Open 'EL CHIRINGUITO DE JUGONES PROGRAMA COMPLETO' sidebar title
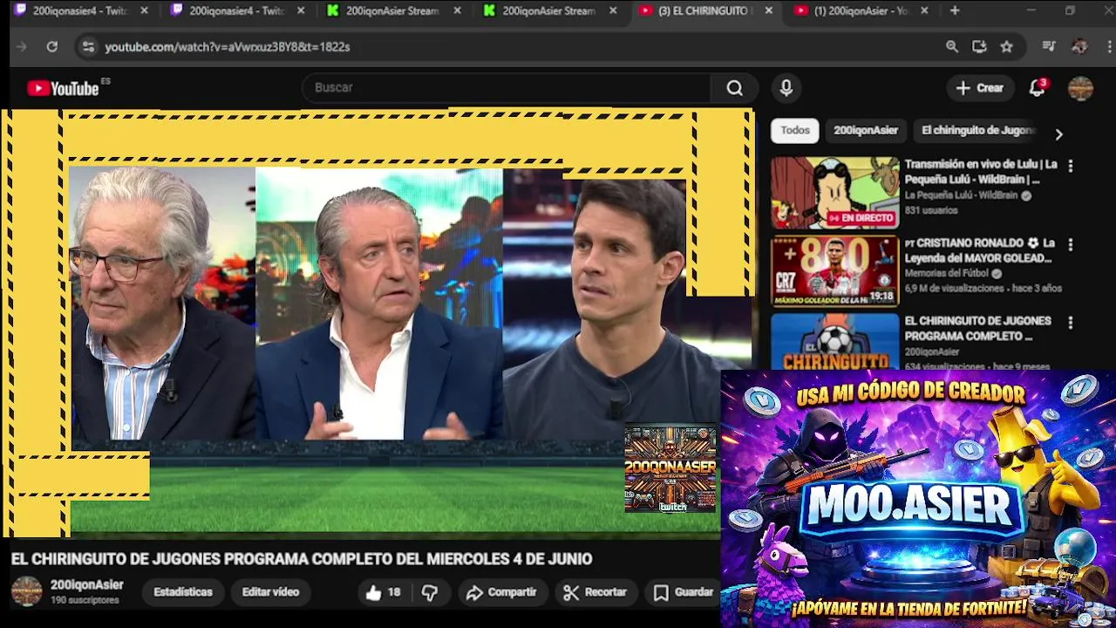1116x628 pixels. pos(977,329)
